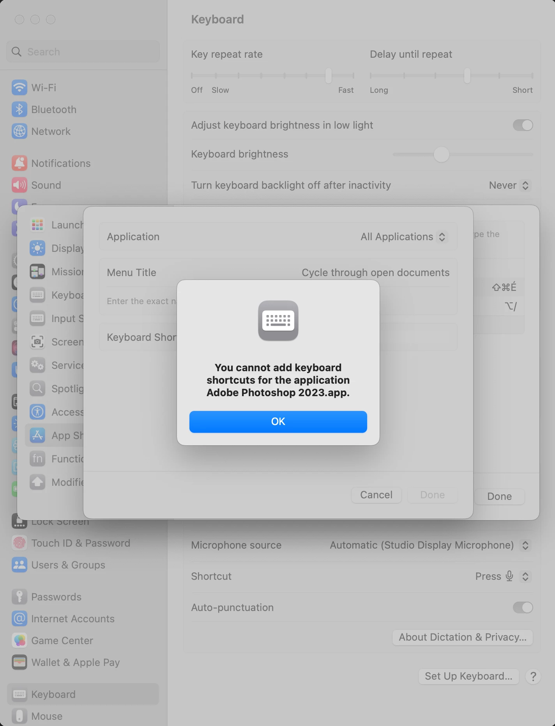
Task: Toggle Adjust keyboard brightness in low light
Action: tap(523, 125)
